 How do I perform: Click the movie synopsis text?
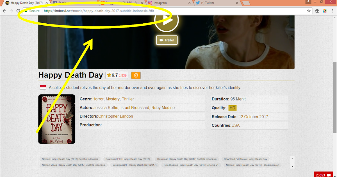(145, 88)
